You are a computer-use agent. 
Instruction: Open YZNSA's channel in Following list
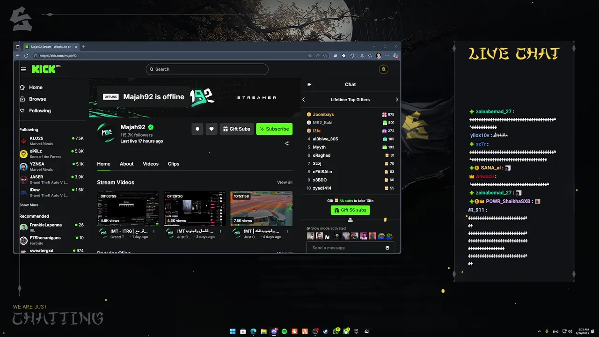(51, 167)
